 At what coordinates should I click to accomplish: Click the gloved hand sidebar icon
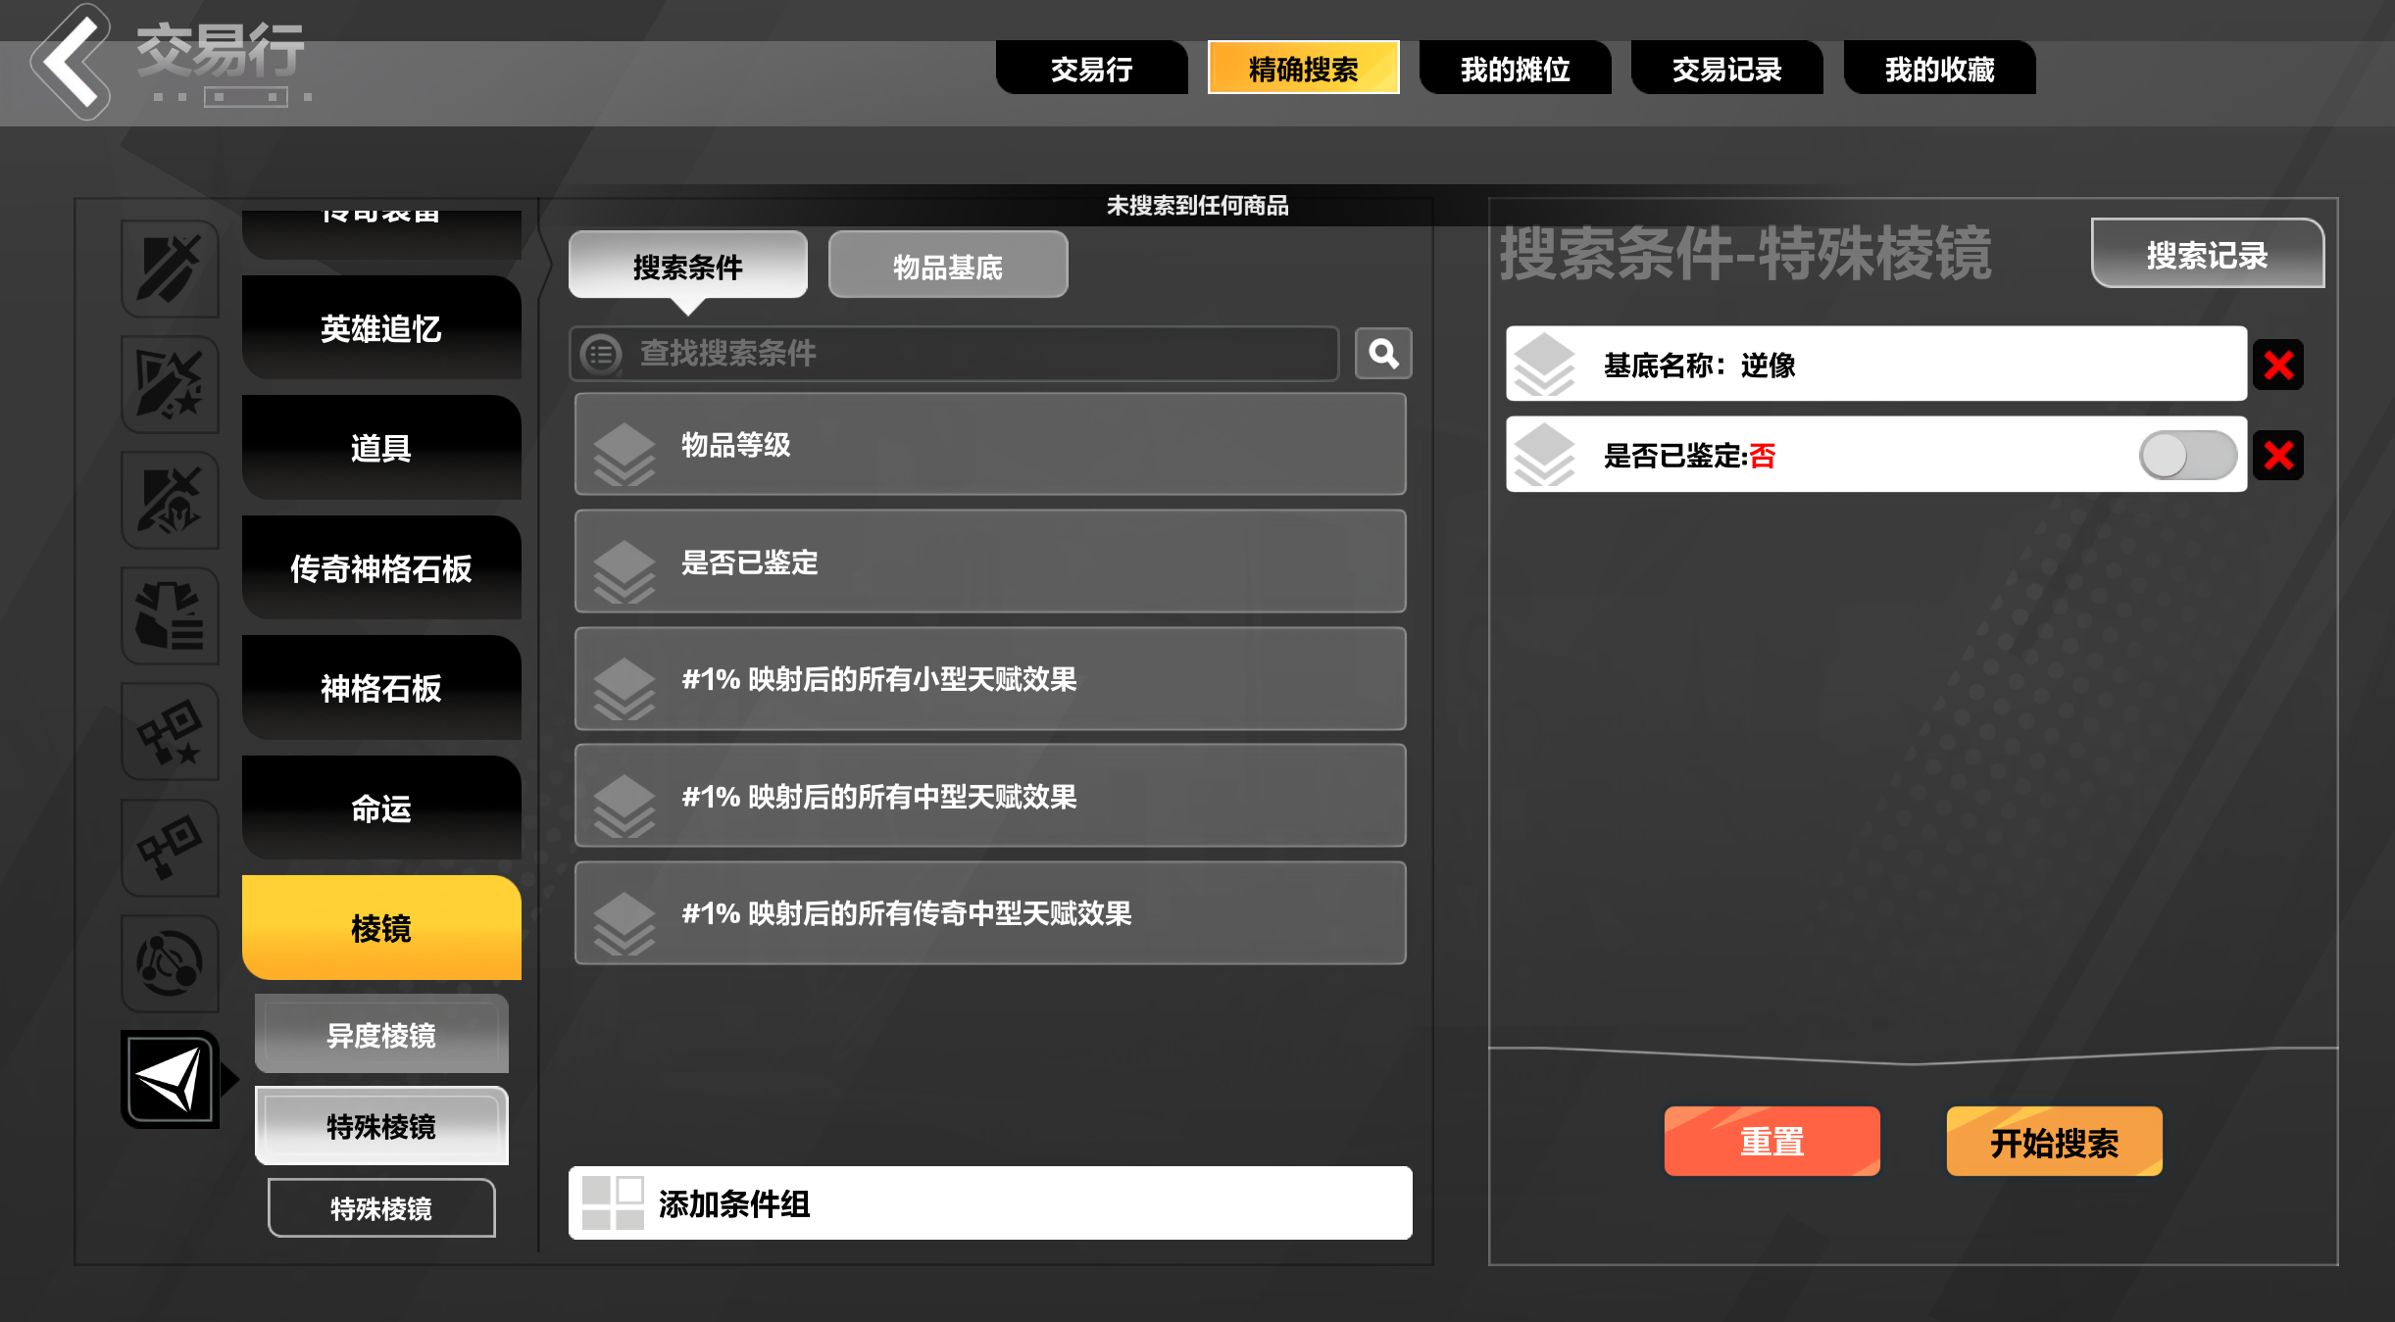coord(170,615)
